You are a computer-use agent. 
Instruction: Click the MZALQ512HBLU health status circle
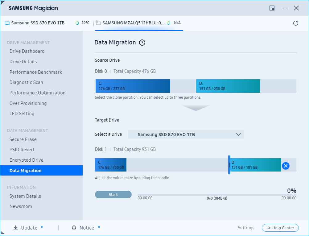(x=168, y=23)
